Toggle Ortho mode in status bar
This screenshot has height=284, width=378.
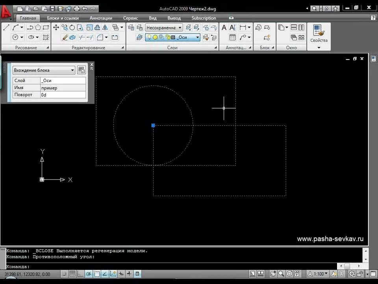(80, 274)
